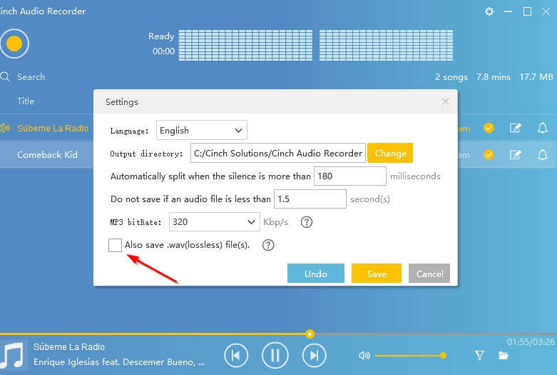The width and height of the screenshot is (557, 375).
Task: Click the 7.8 mins duration text
Action: tap(494, 77)
